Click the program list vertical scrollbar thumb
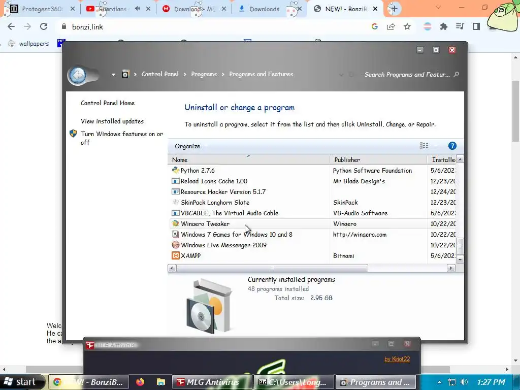 point(460,246)
